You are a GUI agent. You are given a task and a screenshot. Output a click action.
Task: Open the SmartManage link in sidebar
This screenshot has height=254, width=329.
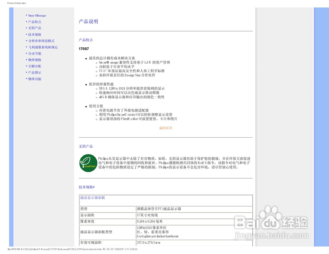(37, 16)
